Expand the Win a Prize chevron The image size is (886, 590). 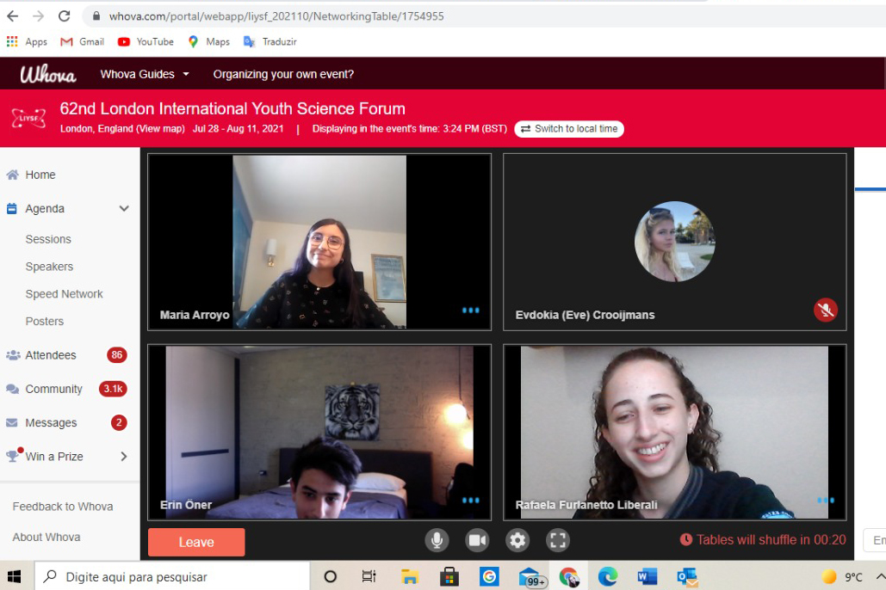click(x=124, y=456)
